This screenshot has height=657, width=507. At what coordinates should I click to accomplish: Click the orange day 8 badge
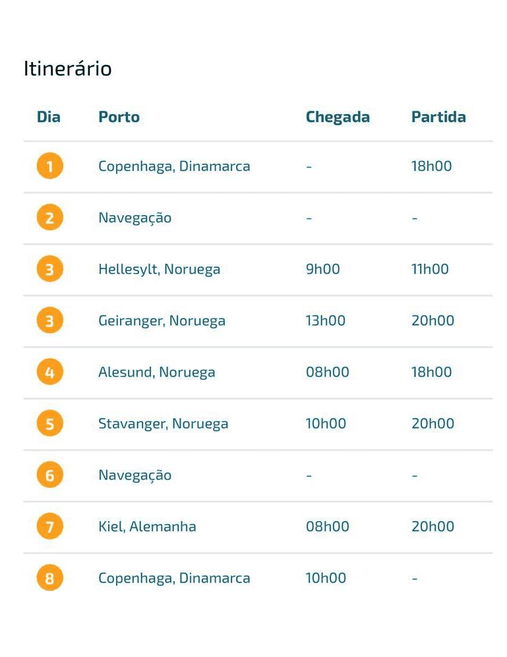coord(50,579)
